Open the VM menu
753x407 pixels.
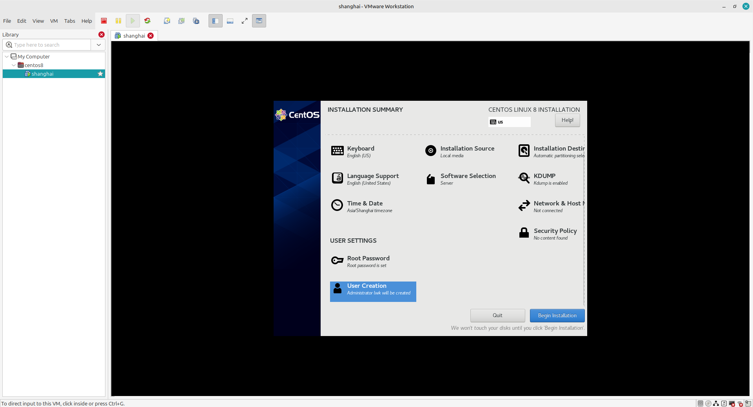[x=54, y=21]
